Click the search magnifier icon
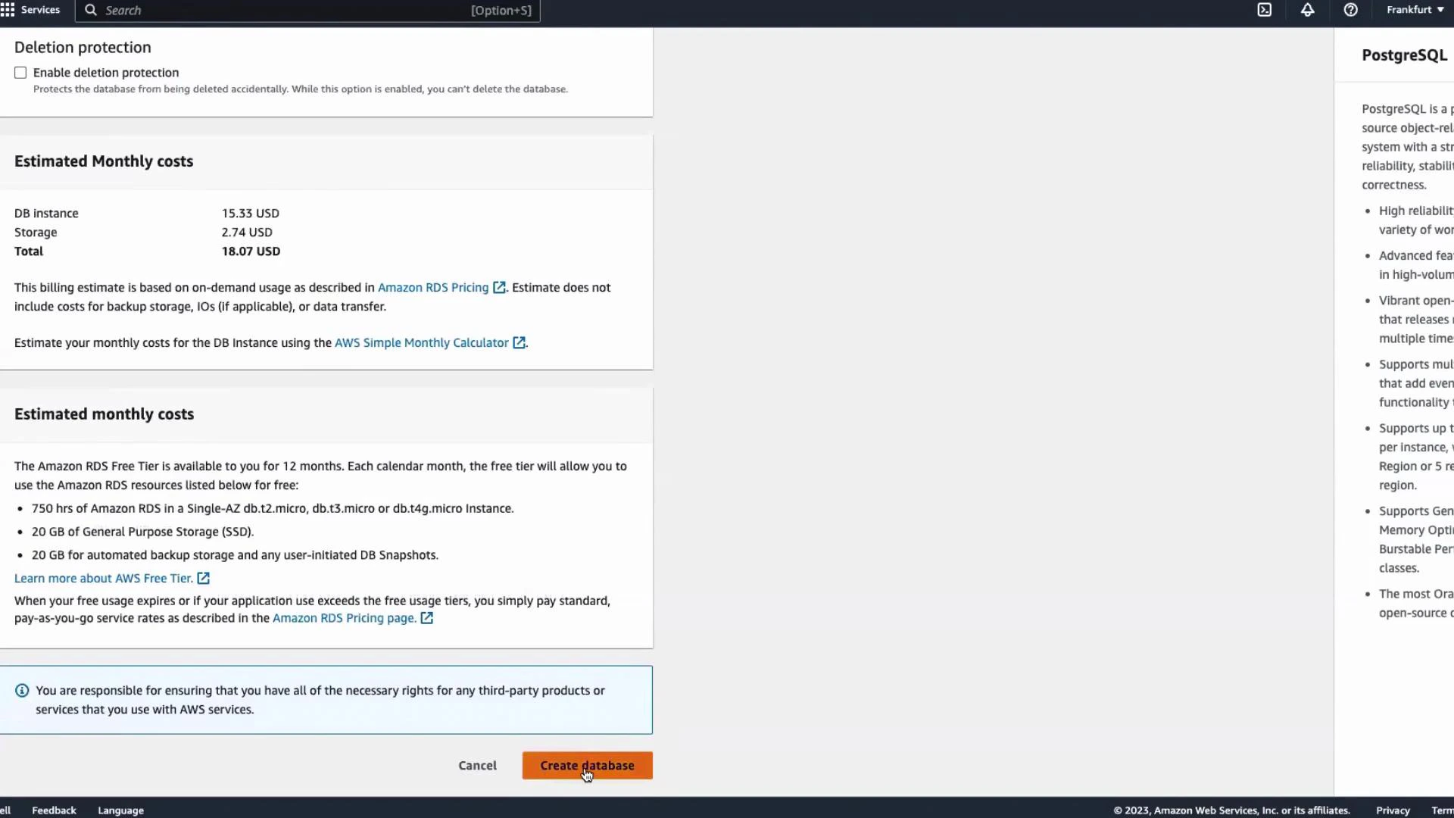Screen dimensions: 1454x818 90,11
